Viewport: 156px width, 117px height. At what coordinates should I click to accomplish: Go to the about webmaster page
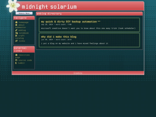click(x=21, y=26)
